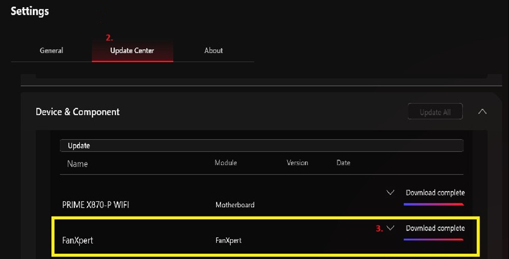Click the Motherboard module label

pyautogui.click(x=235, y=205)
